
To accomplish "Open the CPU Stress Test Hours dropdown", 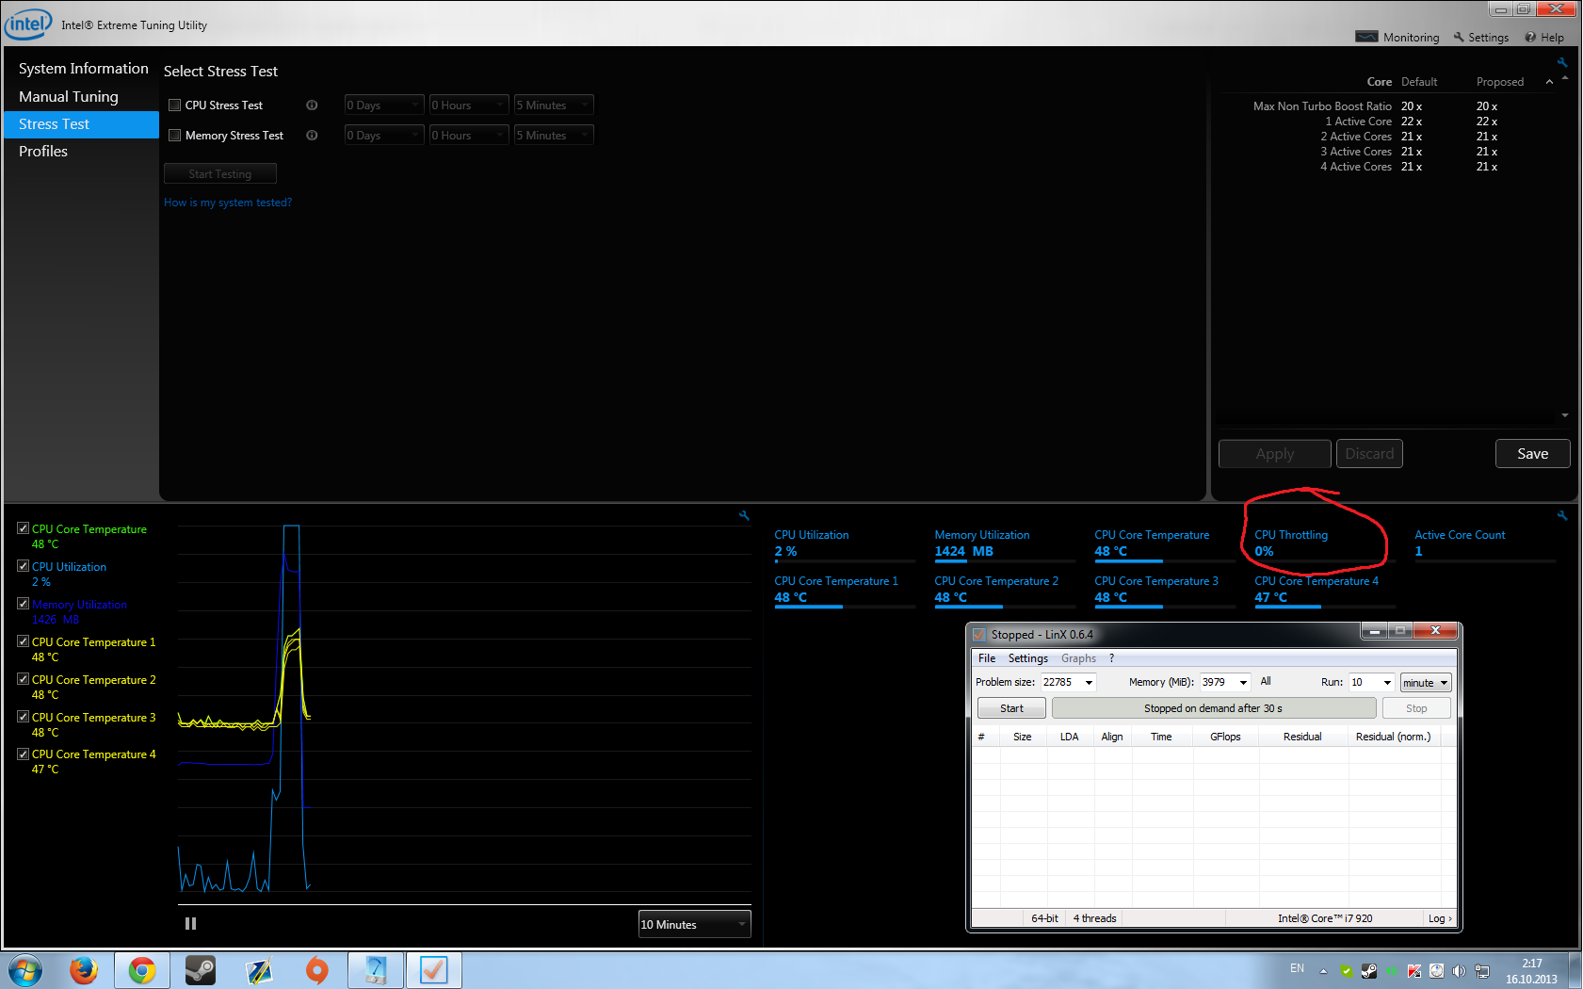I will (469, 105).
